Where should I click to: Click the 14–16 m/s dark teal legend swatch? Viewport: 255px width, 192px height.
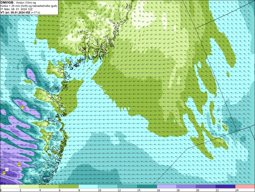click(x=147, y=186)
